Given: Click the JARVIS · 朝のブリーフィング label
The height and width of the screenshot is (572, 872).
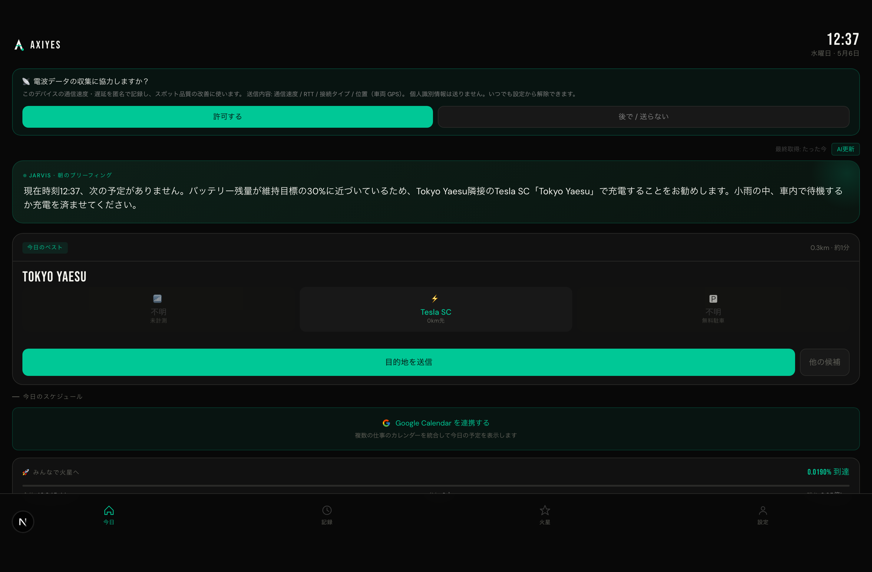Looking at the screenshot, I should 70,176.
